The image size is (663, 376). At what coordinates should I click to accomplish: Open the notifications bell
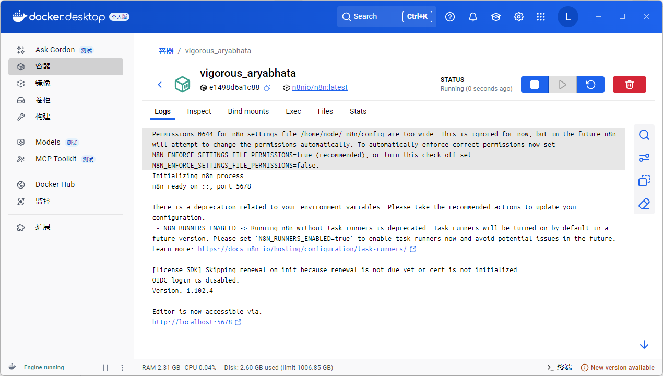tap(473, 17)
